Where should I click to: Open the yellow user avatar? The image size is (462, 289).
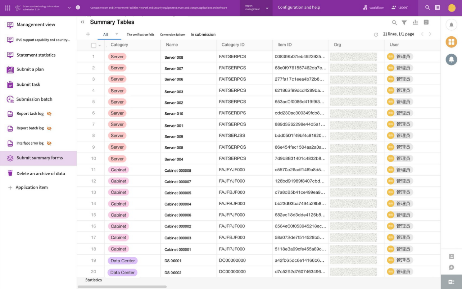[452, 8]
